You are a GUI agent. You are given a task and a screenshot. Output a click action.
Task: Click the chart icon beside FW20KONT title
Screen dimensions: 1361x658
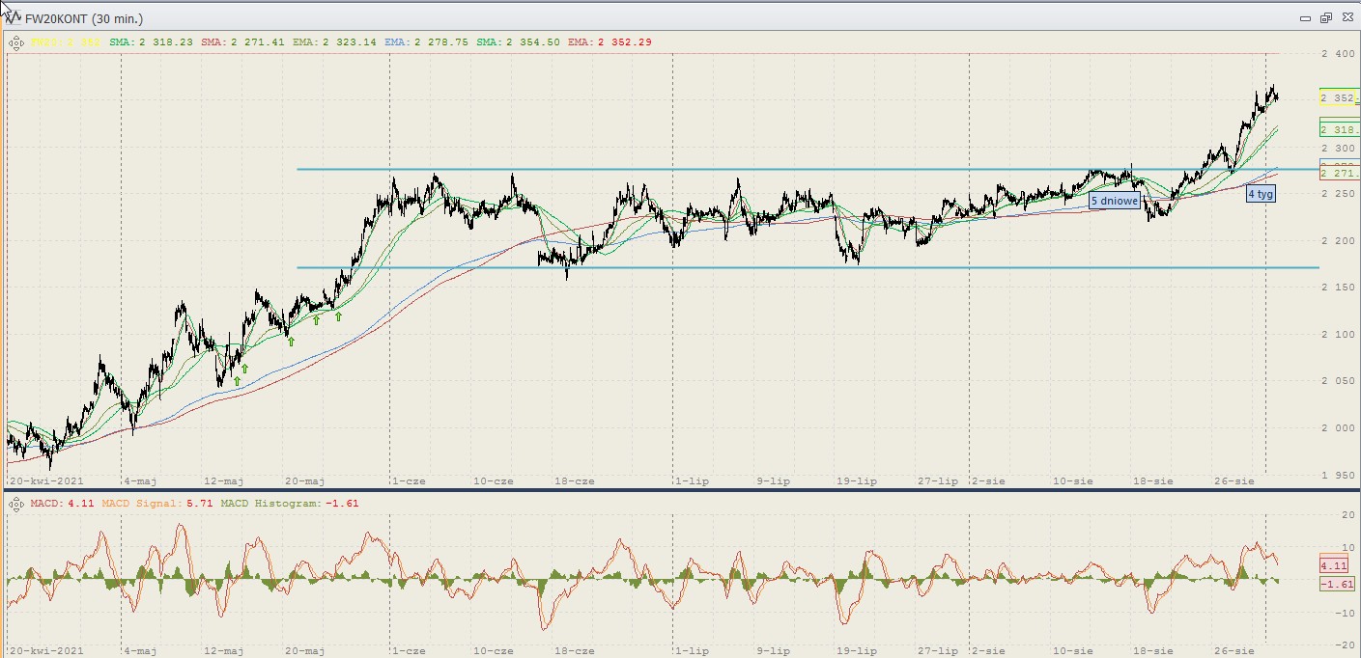point(13,17)
